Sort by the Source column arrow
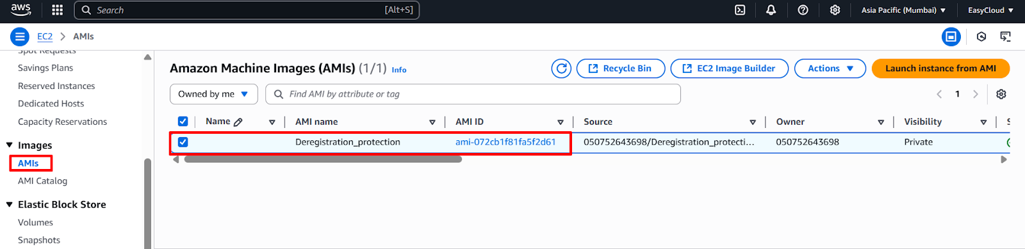 753,122
